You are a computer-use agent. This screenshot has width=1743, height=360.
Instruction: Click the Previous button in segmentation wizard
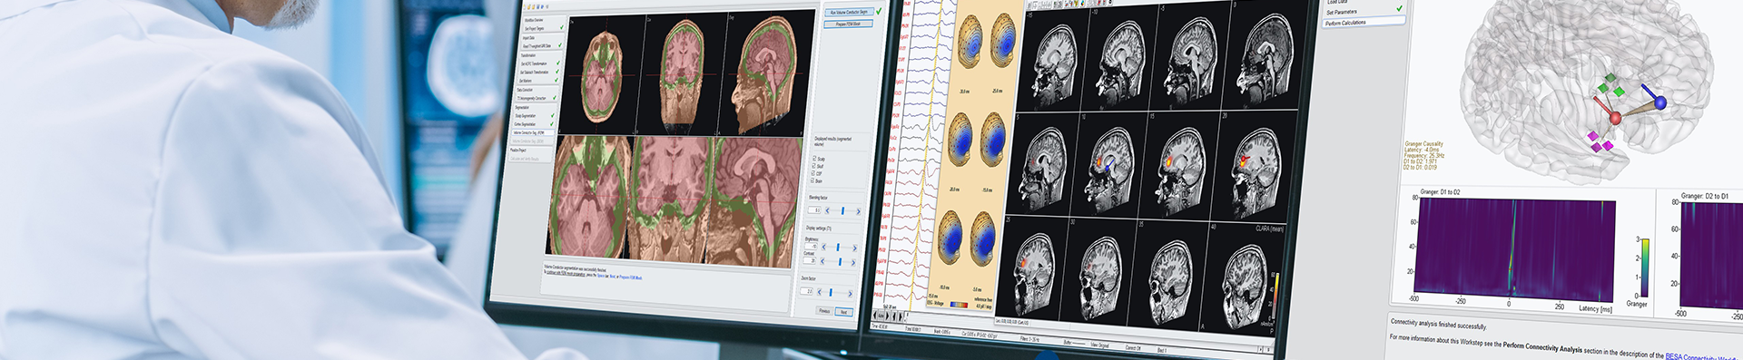click(x=825, y=311)
